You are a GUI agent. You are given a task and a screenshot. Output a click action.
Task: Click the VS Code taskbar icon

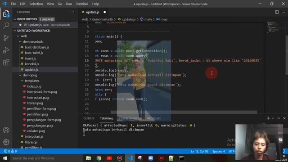point(130,158)
